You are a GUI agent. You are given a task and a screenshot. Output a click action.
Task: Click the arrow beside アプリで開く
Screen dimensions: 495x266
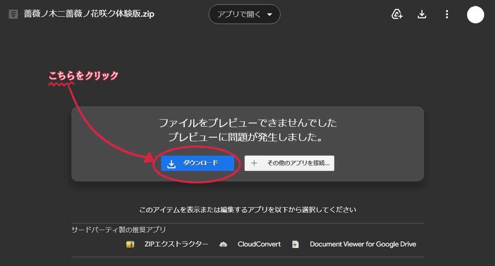pyautogui.click(x=269, y=15)
